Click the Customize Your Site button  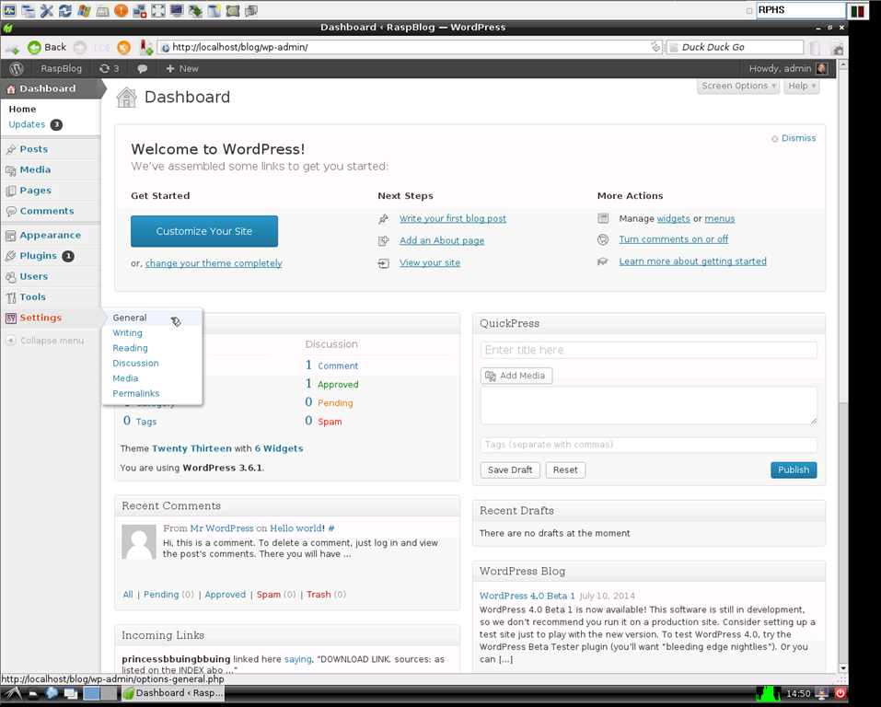coord(204,231)
